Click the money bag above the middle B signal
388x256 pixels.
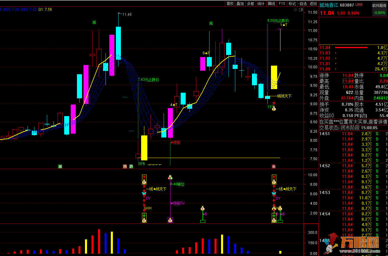point(203,208)
